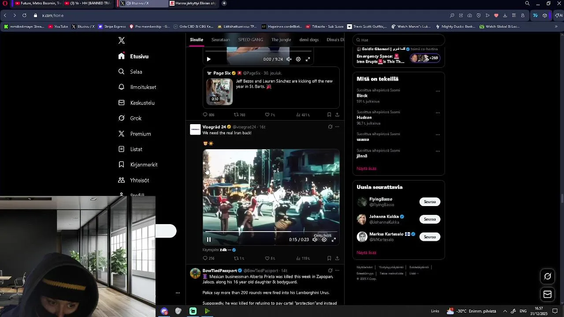The image size is (564, 317).
Task: Switch to SPEED GANG tab
Action: tap(251, 40)
